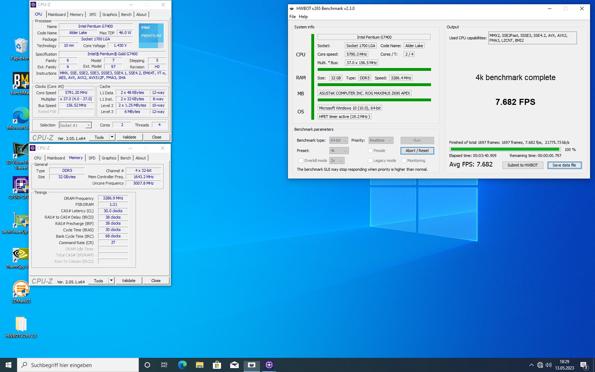595x372 pixels.
Task: Click the benchmark 100% progress bar
Action: [x=505, y=150]
